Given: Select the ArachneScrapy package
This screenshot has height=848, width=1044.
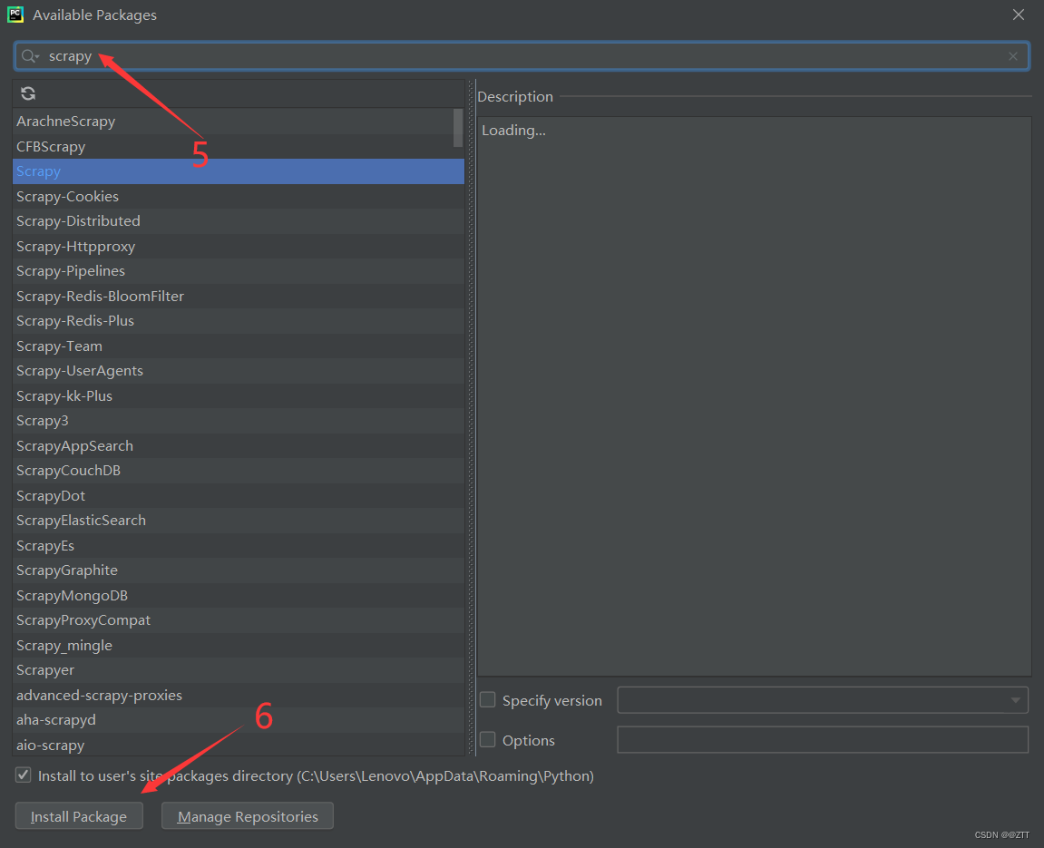Looking at the screenshot, I should [x=239, y=122].
